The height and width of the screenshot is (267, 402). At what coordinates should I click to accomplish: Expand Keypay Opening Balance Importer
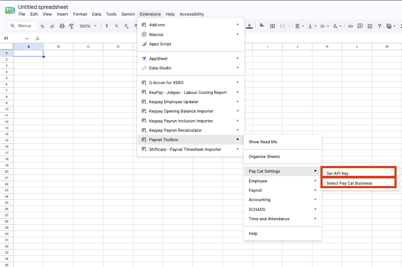(x=191, y=111)
